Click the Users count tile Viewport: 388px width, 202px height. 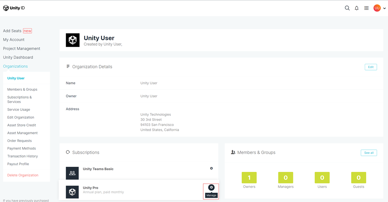point(322,178)
